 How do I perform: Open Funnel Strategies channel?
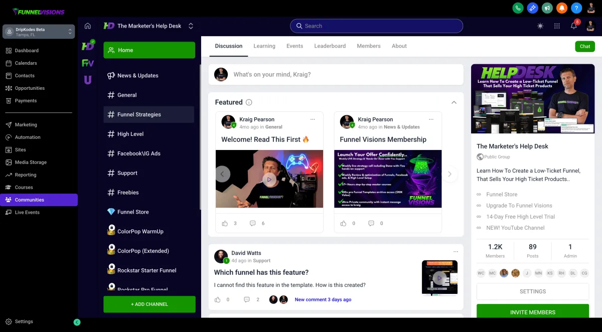pos(148,114)
